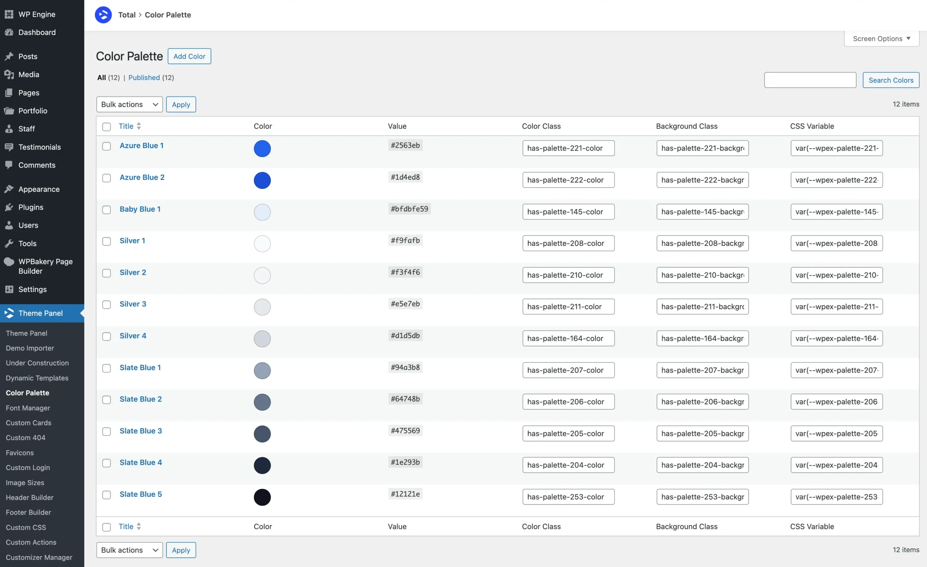The image size is (927, 567).
Task: Click the Slate Blue 5 color swatch
Action: pos(262,497)
